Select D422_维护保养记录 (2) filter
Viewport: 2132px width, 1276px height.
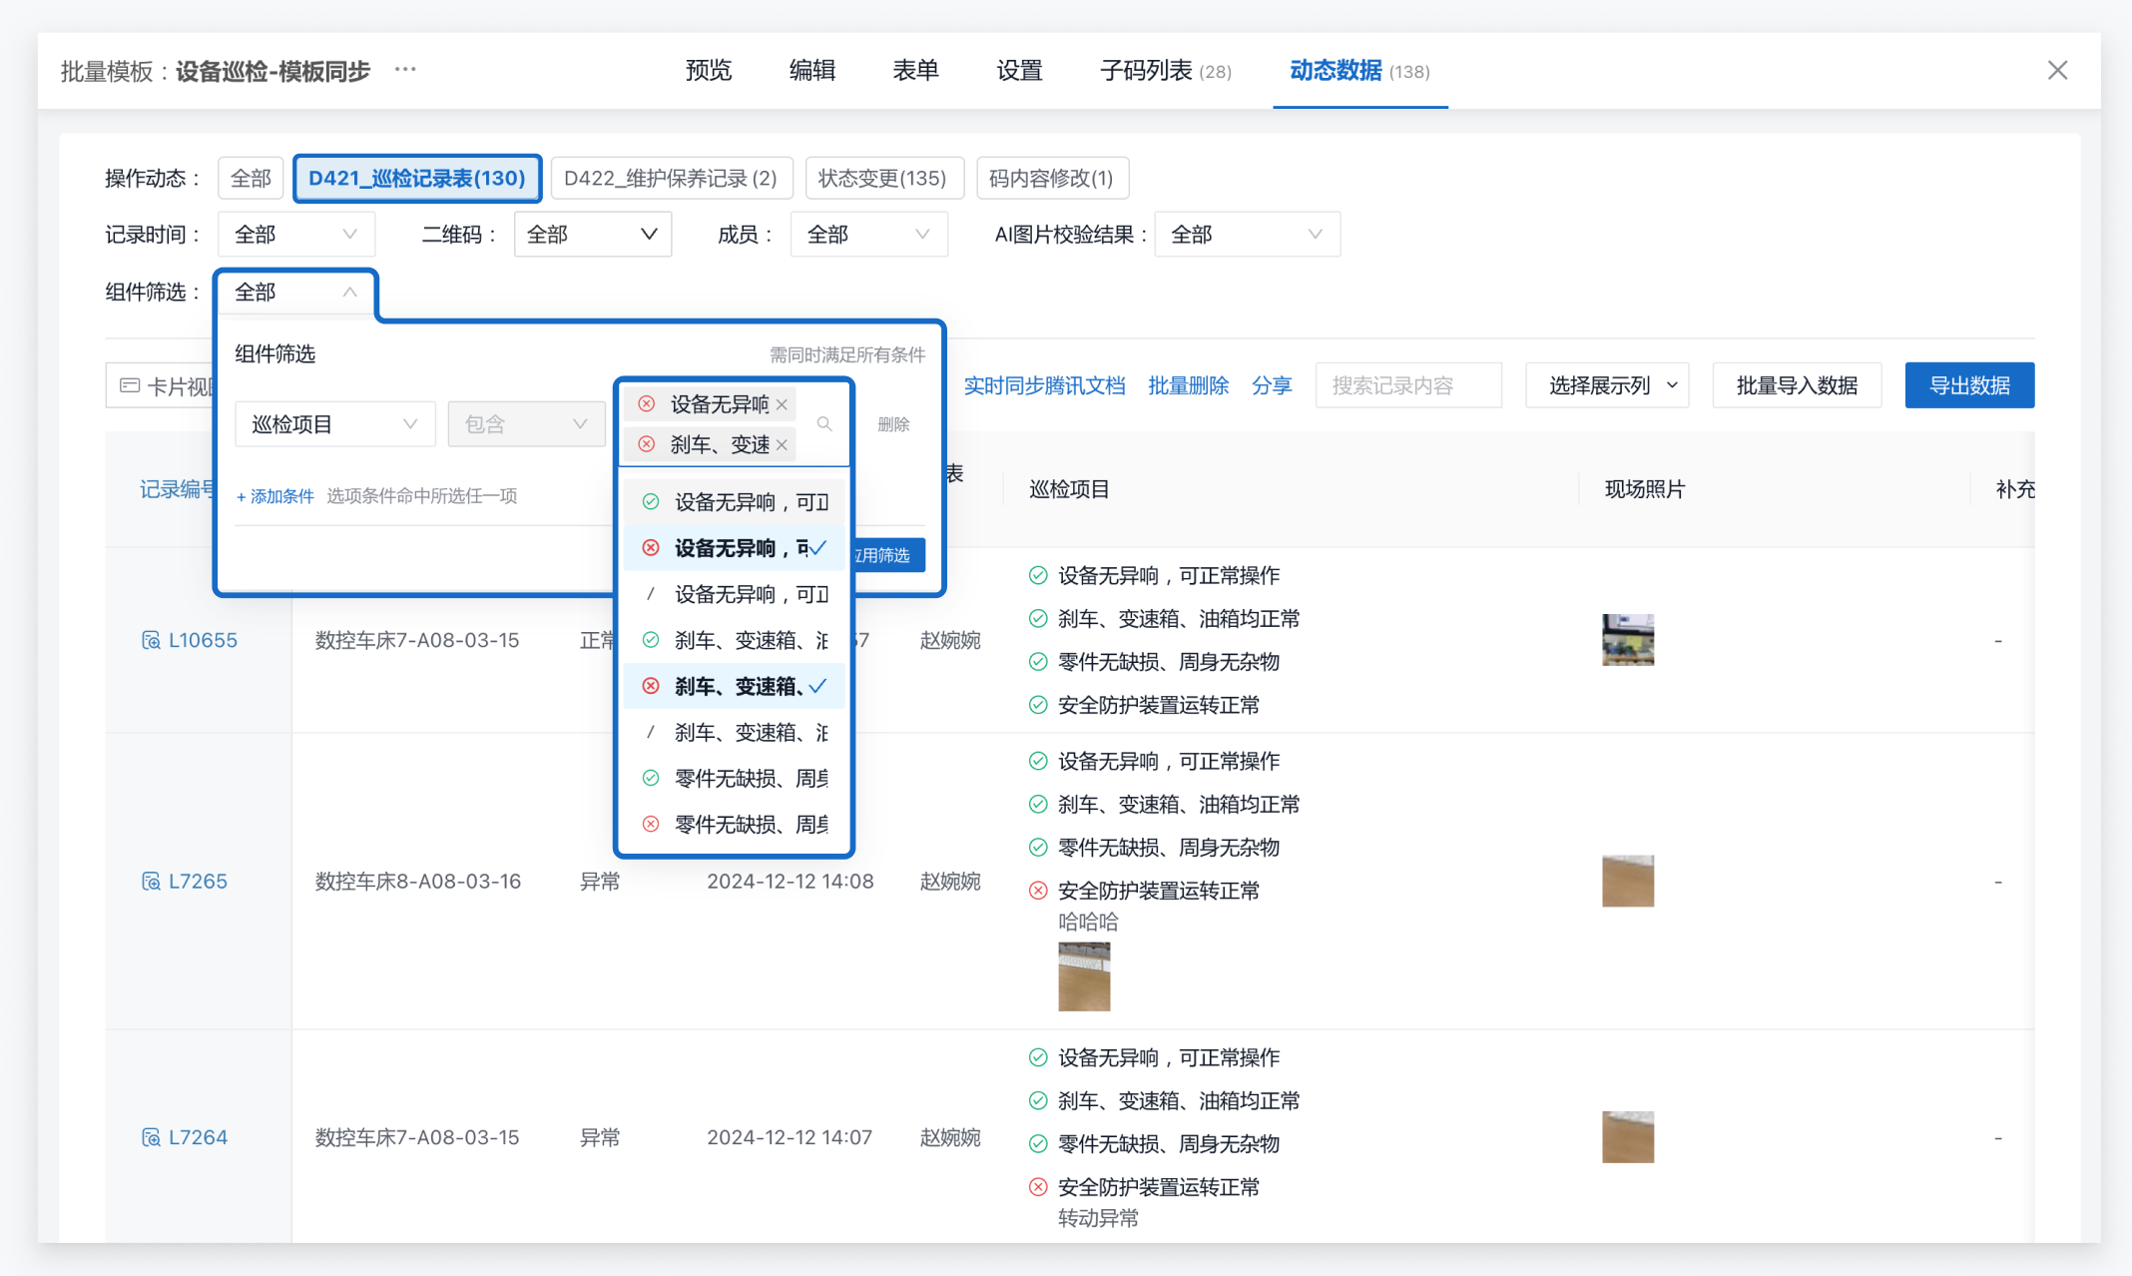click(671, 178)
